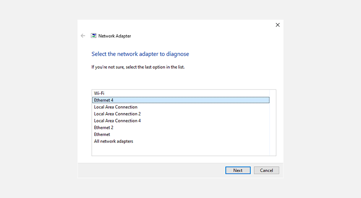Select the plain Ethernet adapter entry
This screenshot has height=198, width=361.
[x=102, y=135]
